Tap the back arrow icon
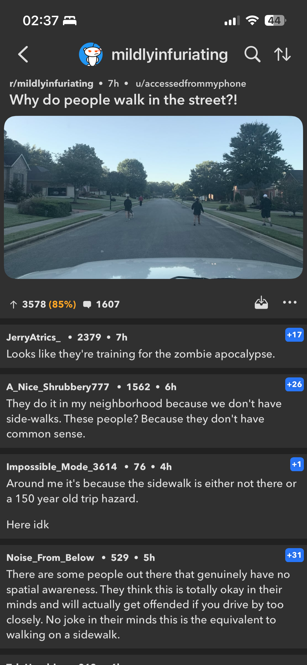The width and height of the screenshot is (307, 665). (x=23, y=54)
